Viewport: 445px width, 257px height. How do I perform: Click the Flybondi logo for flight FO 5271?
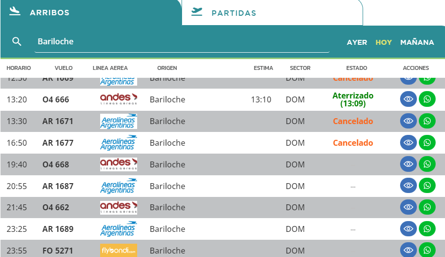118,251
